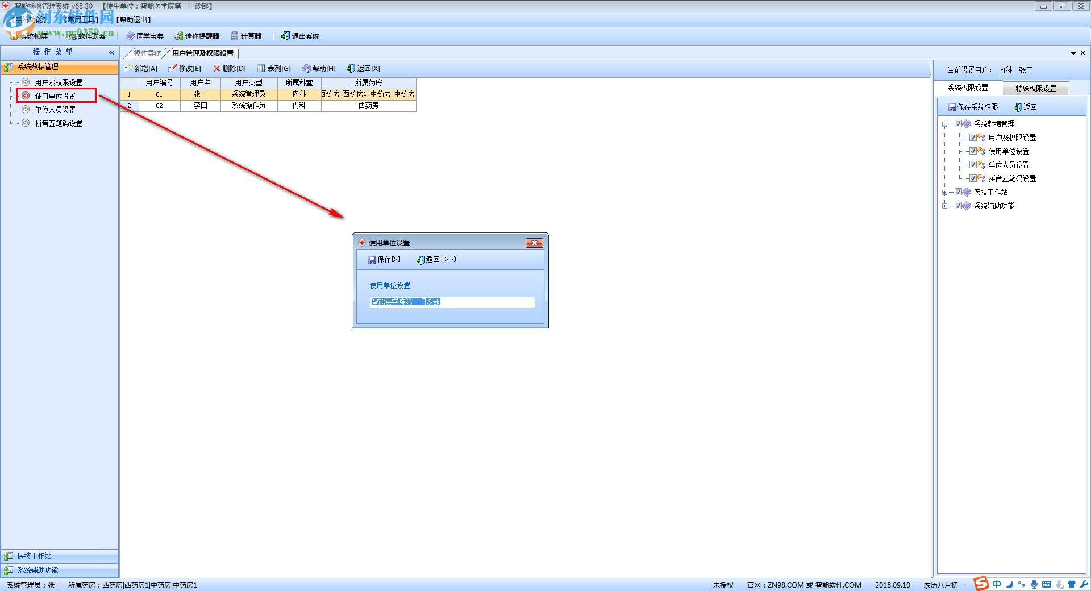Open the 计算器 calculator tool
Screen dimensions: 1091x591
[x=246, y=36]
